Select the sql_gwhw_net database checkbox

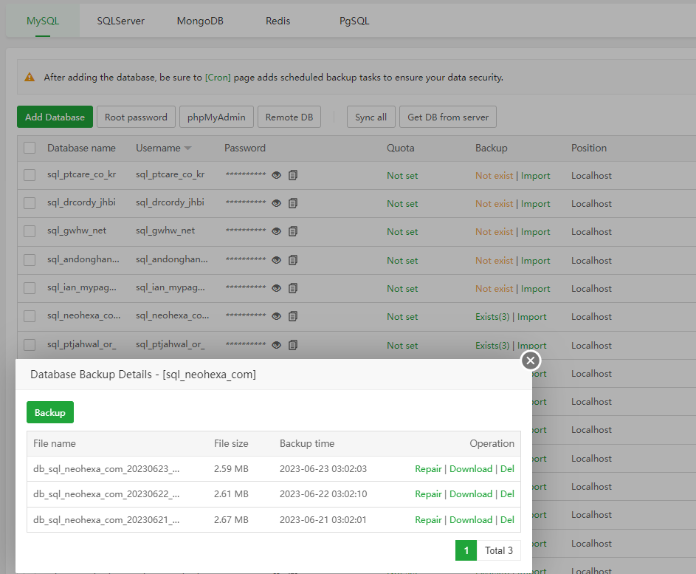click(x=30, y=232)
